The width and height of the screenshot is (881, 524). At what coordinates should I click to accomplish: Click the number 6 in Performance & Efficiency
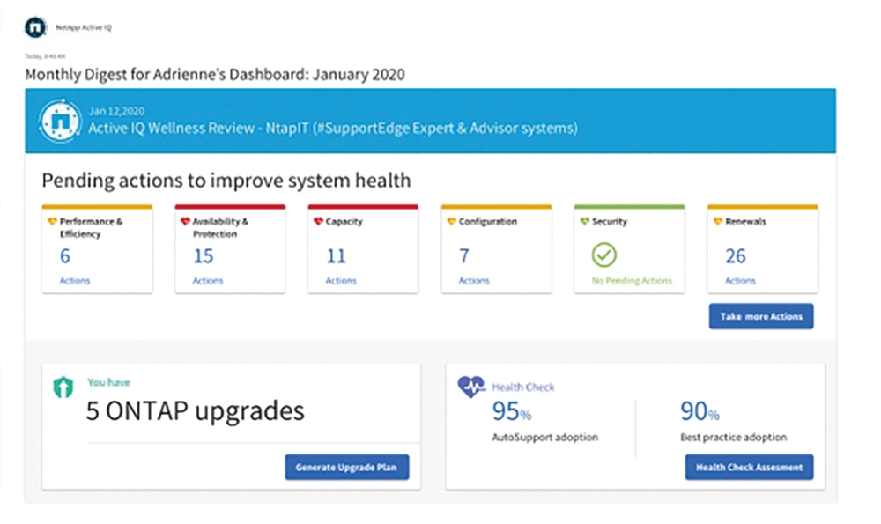coord(65,256)
